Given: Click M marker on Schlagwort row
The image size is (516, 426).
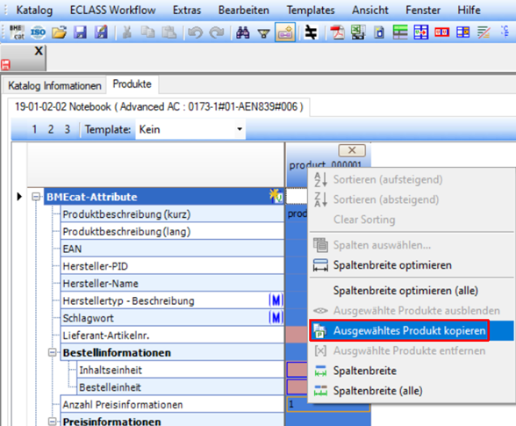Looking at the screenshot, I should click(276, 318).
